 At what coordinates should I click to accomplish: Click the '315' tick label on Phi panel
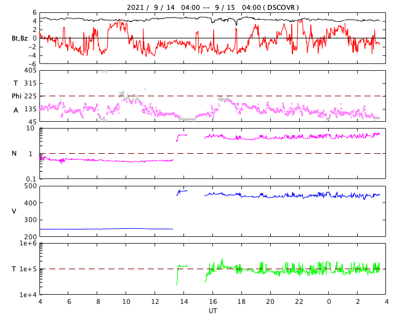[x=30, y=83]
